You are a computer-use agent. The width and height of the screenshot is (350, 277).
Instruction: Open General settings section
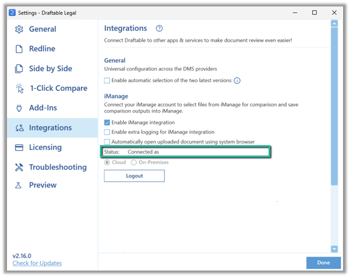(x=52, y=29)
